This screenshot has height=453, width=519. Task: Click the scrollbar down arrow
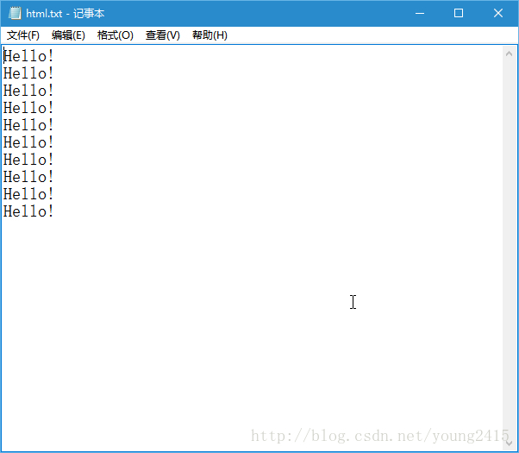pyautogui.click(x=509, y=443)
